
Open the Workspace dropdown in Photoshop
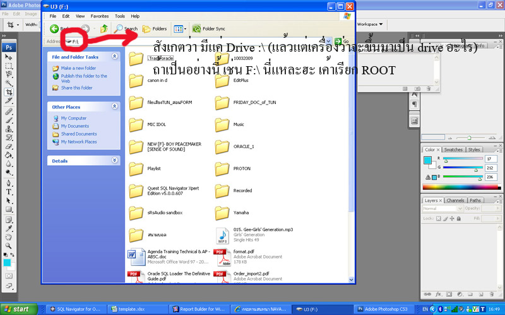click(370, 24)
